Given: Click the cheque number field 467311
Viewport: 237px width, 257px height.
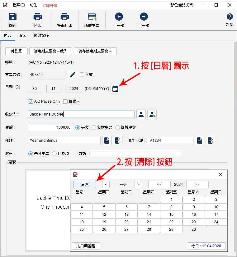Looking at the screenshot, I should coord(47,75).
